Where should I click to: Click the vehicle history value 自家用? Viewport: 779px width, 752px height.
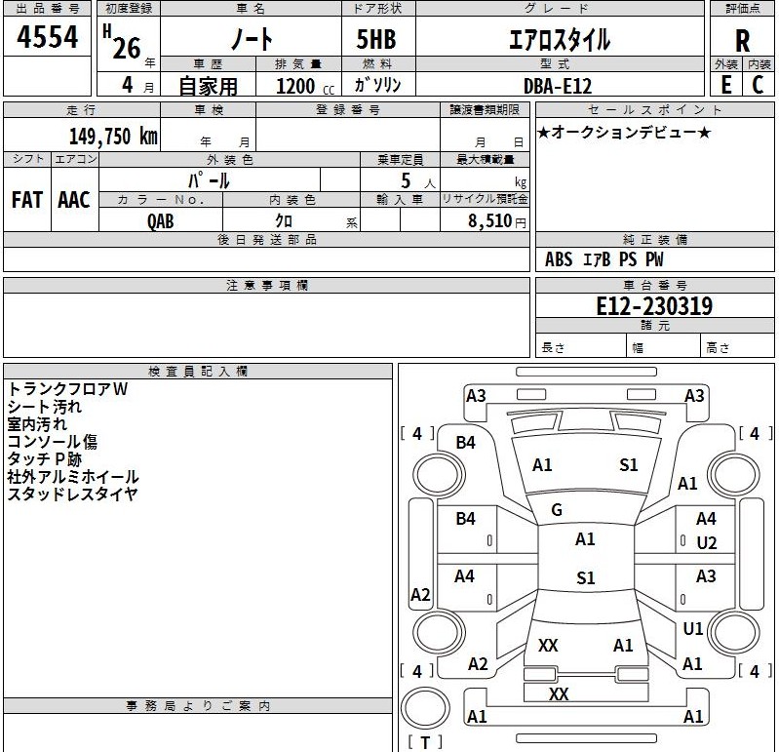[209, 86]
